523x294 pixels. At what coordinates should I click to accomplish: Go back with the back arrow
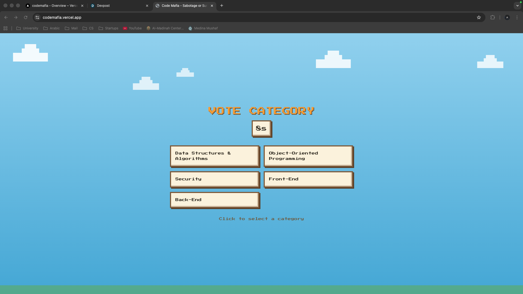[x=6, y=17]
